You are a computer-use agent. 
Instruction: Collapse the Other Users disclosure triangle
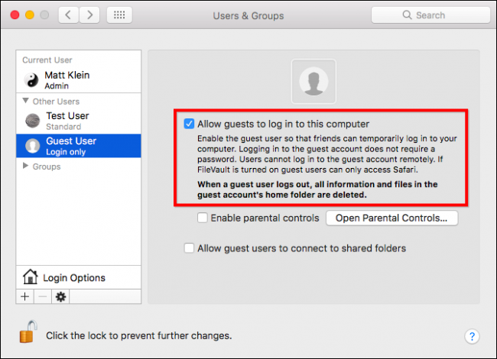[x=26, y=101]
